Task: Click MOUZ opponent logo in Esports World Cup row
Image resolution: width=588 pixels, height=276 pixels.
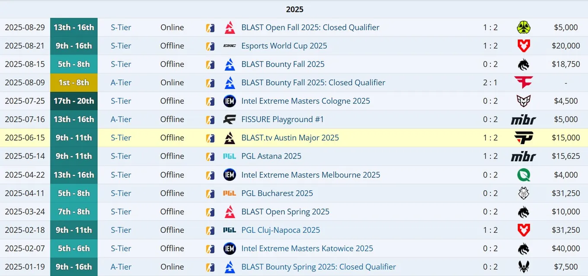Action: (524, 46)
